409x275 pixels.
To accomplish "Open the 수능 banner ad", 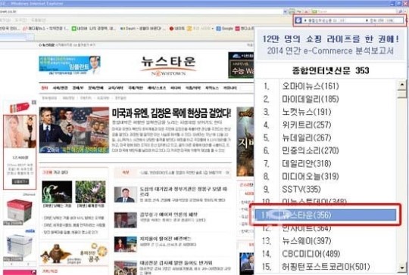I will [x=241, y=65].
